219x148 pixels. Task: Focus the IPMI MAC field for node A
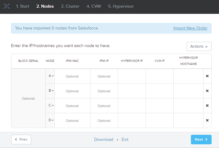pos(72,76)
